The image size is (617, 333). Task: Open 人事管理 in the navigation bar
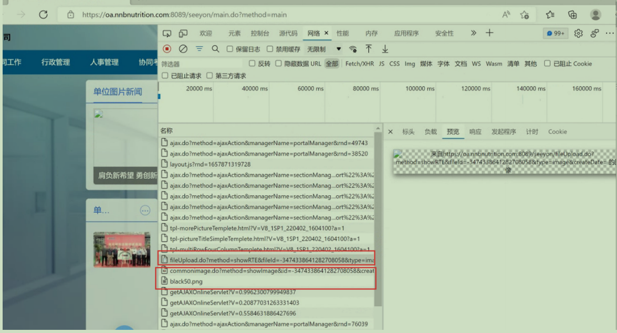click(104, 62)
